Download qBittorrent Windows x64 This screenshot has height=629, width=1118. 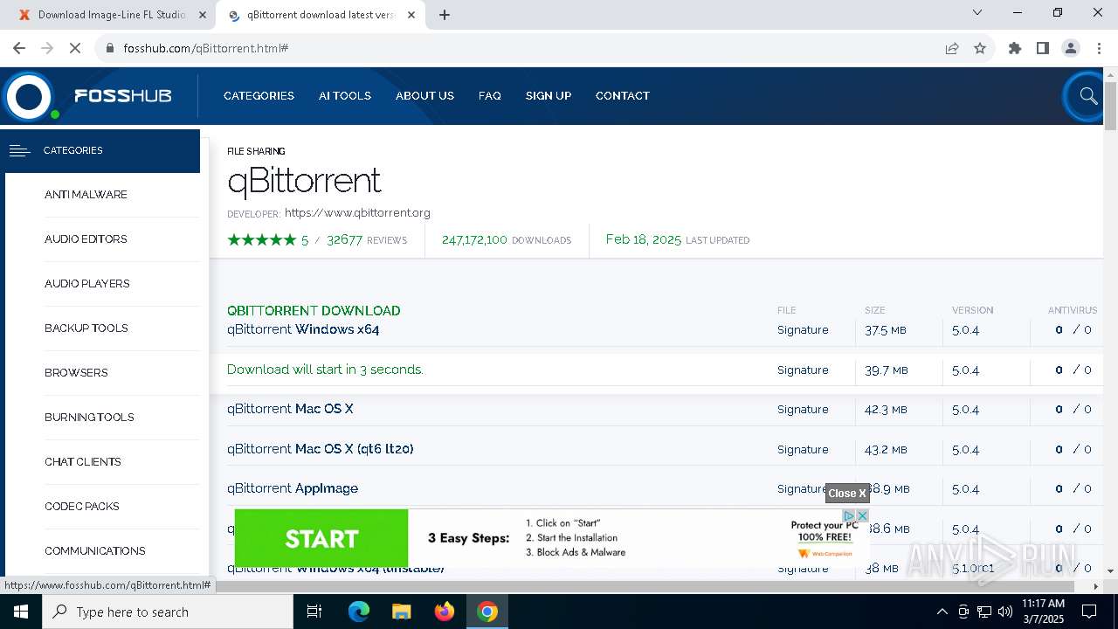point(303,329)
